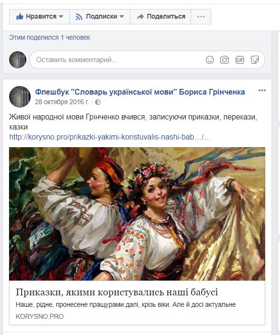Open the emoji picker in comment box
The image size is (280, 335).
point(210,60)
